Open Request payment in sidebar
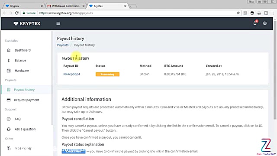Screen dimensions: 277x156 coord(26,100)
